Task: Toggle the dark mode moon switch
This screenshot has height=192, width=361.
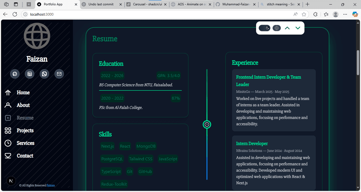Action: [x=264, y=28]
